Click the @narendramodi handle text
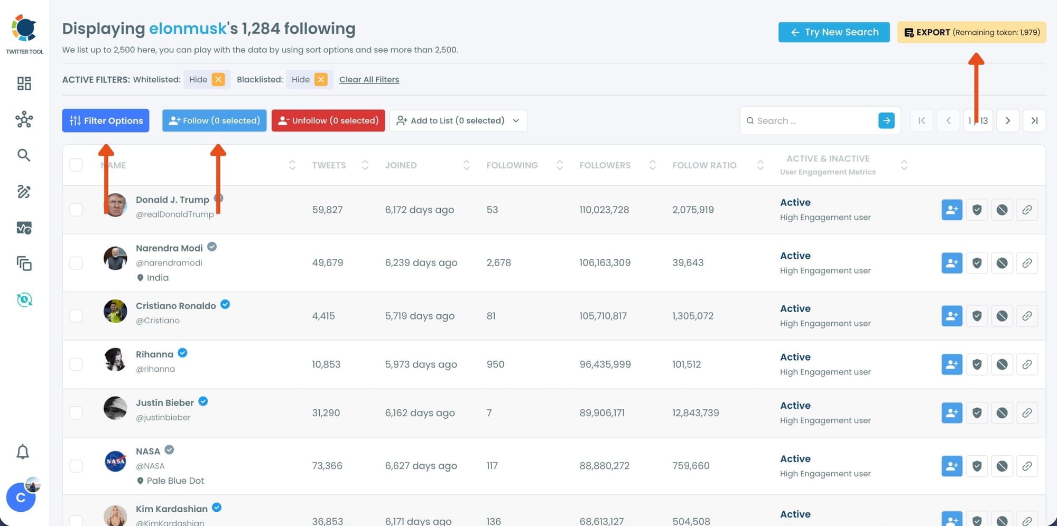 169,262
